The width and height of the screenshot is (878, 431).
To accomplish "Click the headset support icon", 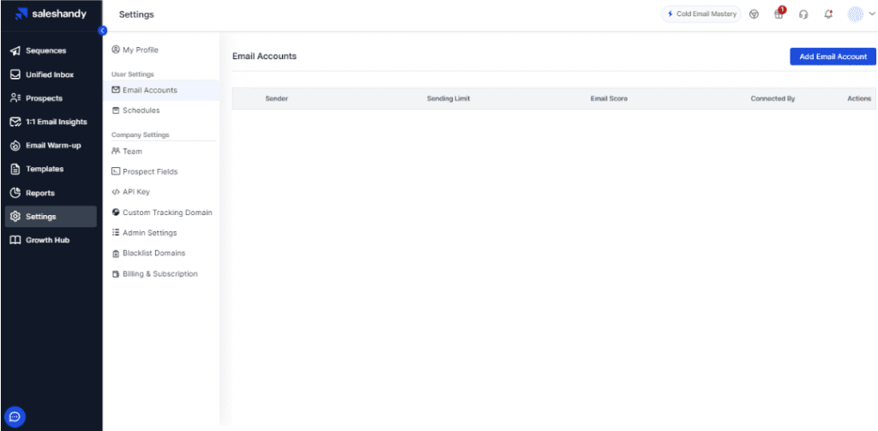I will coord(803,15).
